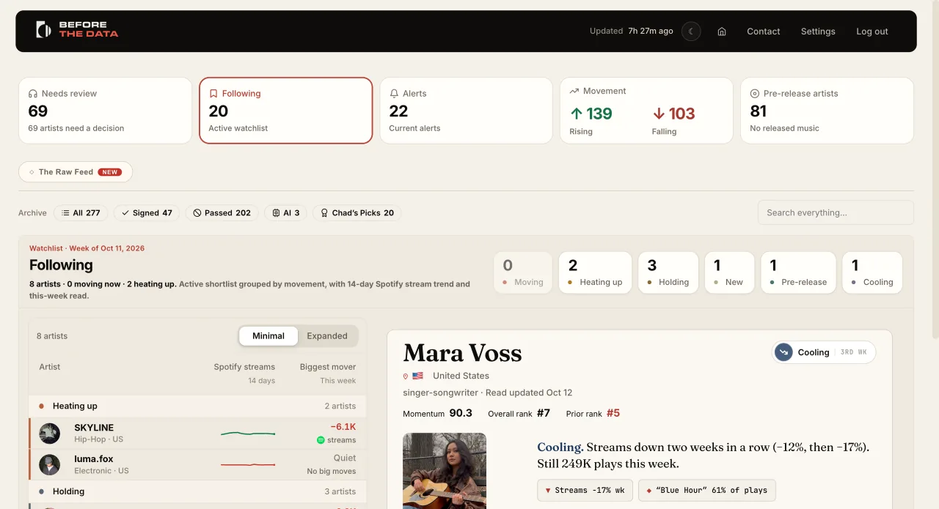Click the checkmark icon on Signed filter
939x509 pixels.
(x=125, y=213)
